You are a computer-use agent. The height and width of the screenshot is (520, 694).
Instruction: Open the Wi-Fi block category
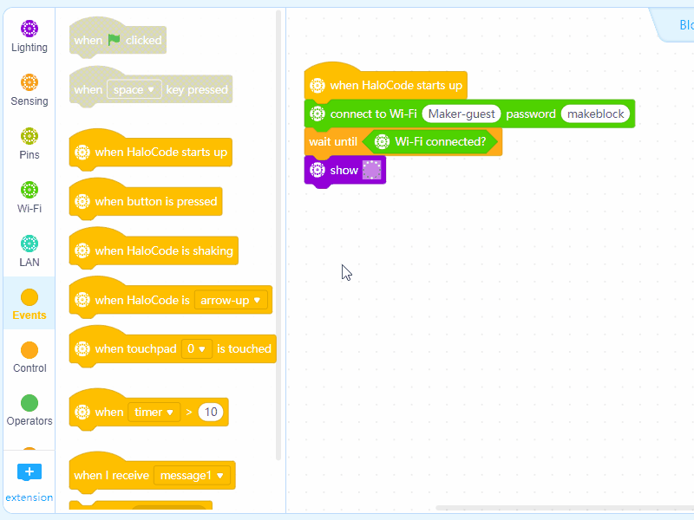click(29, 198)
